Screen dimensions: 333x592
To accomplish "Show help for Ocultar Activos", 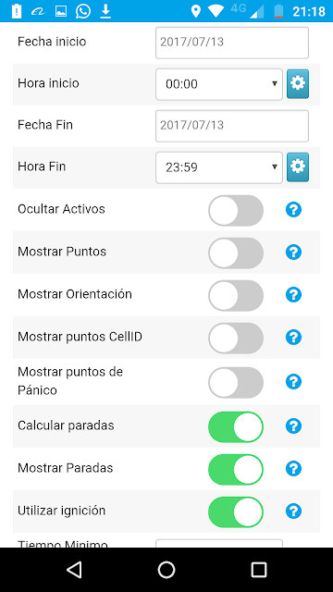I will (293, 209).
